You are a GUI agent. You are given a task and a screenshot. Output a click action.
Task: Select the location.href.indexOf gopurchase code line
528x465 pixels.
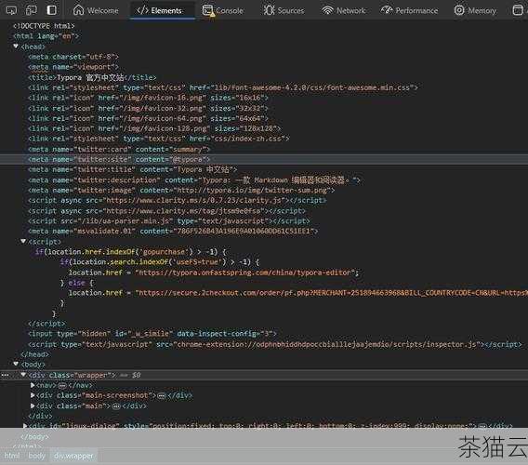[130, 252]
